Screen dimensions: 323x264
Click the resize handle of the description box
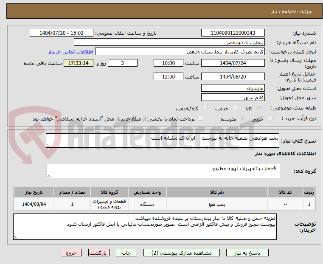[x=48, y=146]
